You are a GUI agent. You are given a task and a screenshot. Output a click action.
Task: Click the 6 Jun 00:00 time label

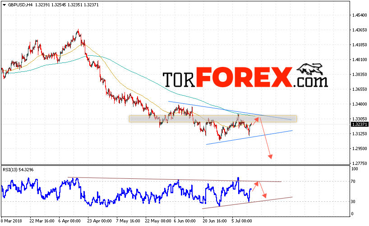[x=185, y=221]
